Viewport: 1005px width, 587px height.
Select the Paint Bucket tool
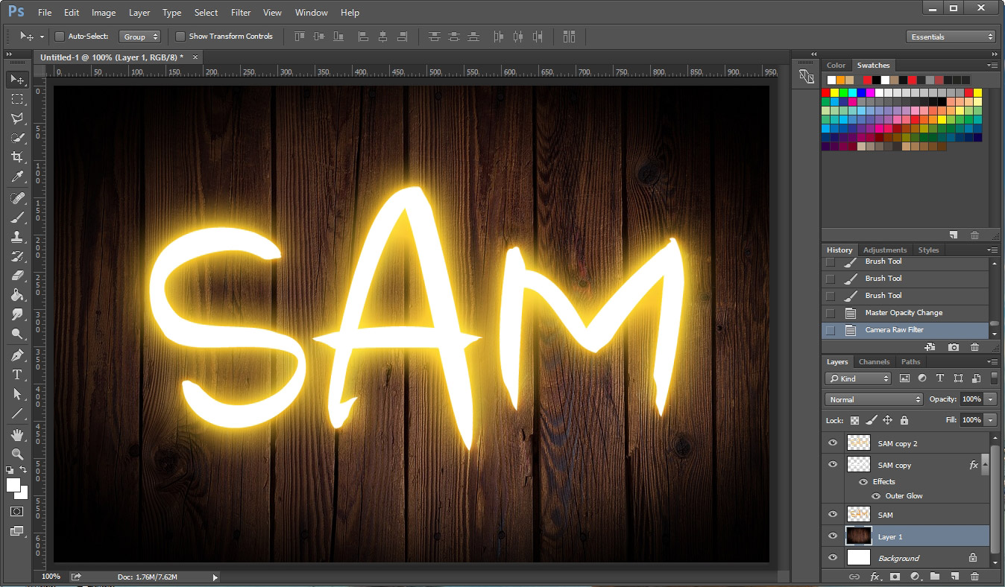coord(17,295)
